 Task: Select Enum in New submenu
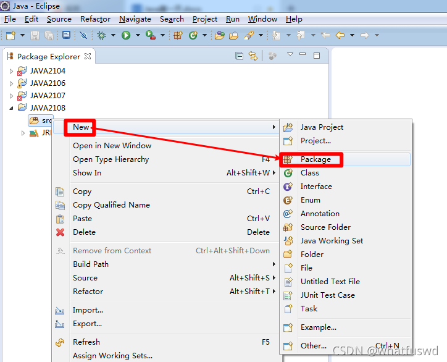(x=346, y=200)
